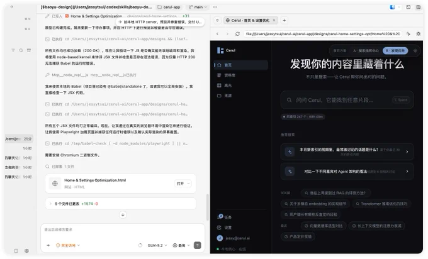Viewport: 428px width, 259px height.
Task: Click the magnifier icon in Cerul search box
Action: 289,100
